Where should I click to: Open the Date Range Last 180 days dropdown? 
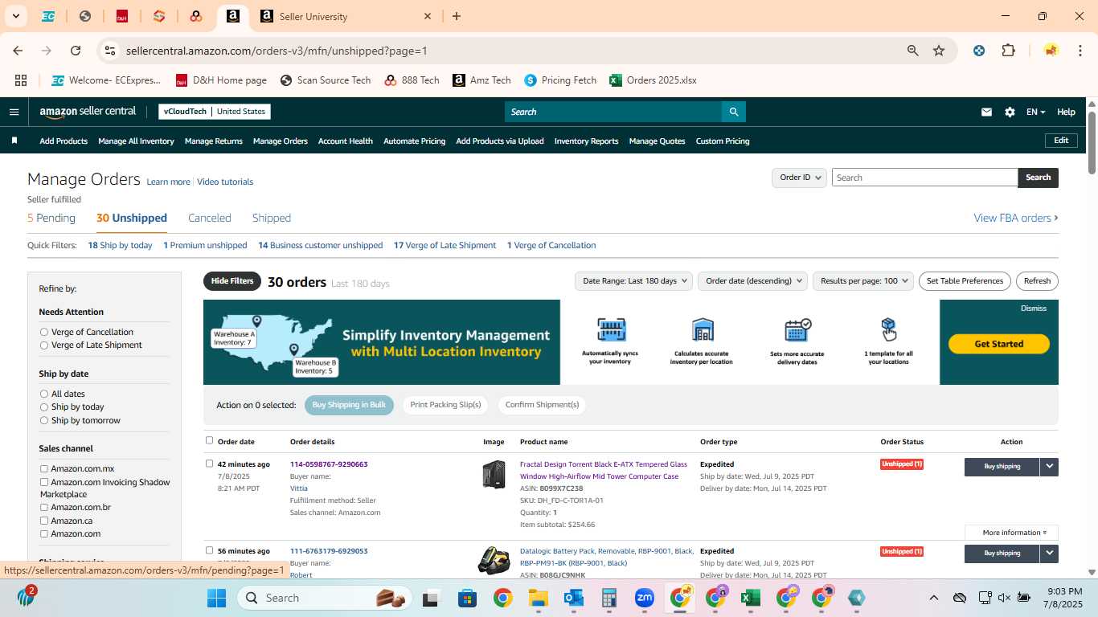click(x=634, y=281)
